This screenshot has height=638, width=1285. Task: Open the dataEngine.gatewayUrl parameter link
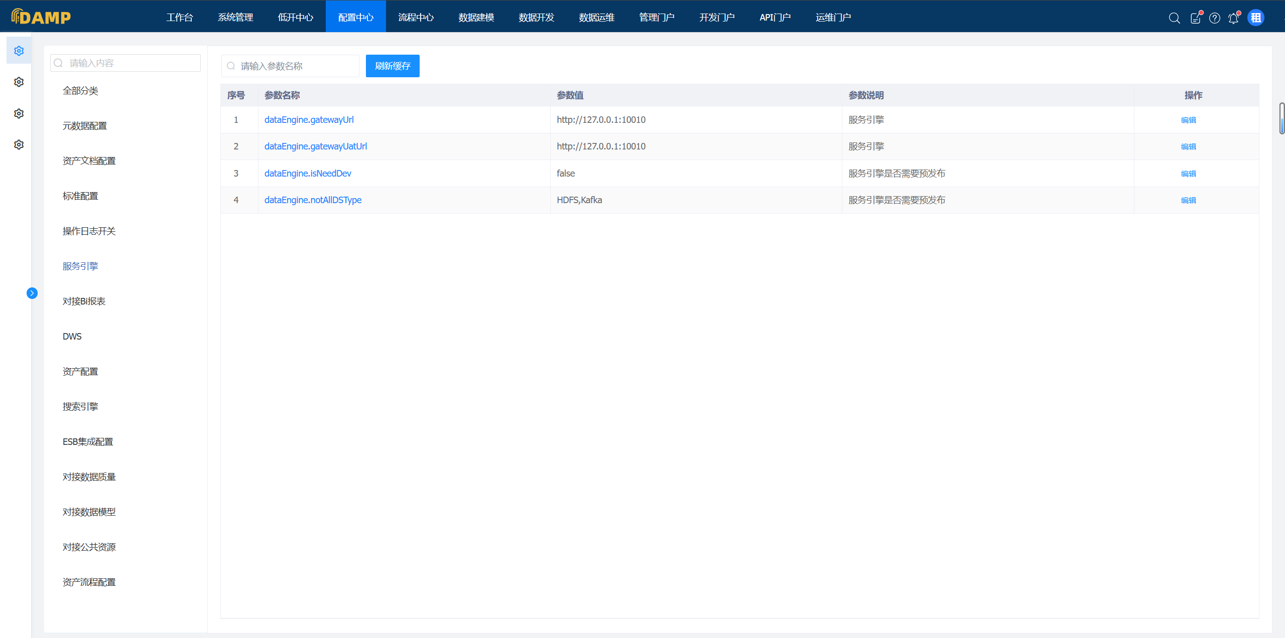pyautogui.click(x=309, y=119)
